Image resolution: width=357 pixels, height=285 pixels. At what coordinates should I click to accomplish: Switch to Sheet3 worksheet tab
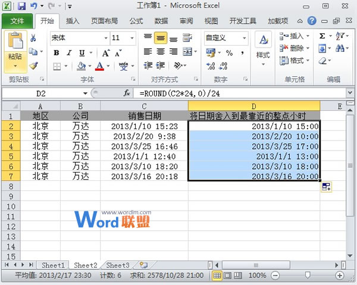pyautogui.click(x=117, y=265)
